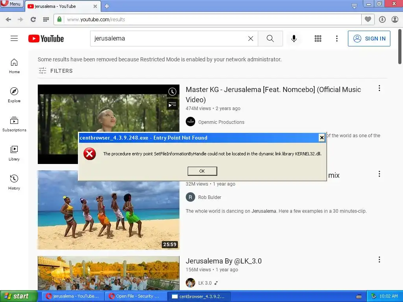Close the Entry Point Not Found dialog

point(322,138)
